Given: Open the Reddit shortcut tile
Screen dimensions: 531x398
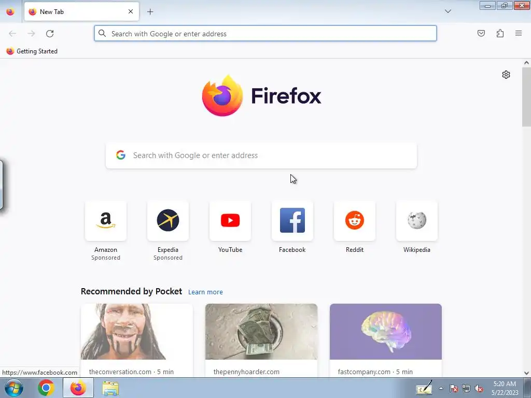Looking at the screenshot, I should point(355,221).
